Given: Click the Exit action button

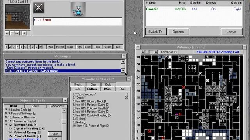Looking at the screenshot, I should coord(118,47).
